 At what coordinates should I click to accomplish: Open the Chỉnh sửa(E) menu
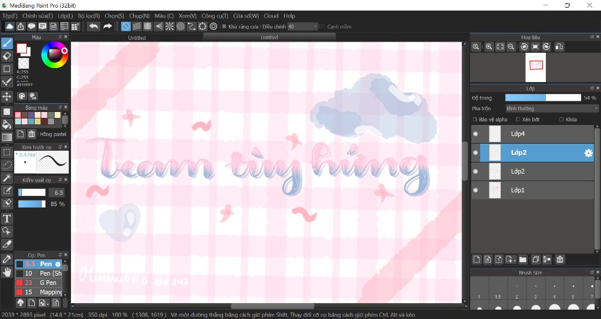(x=38, y=16)
